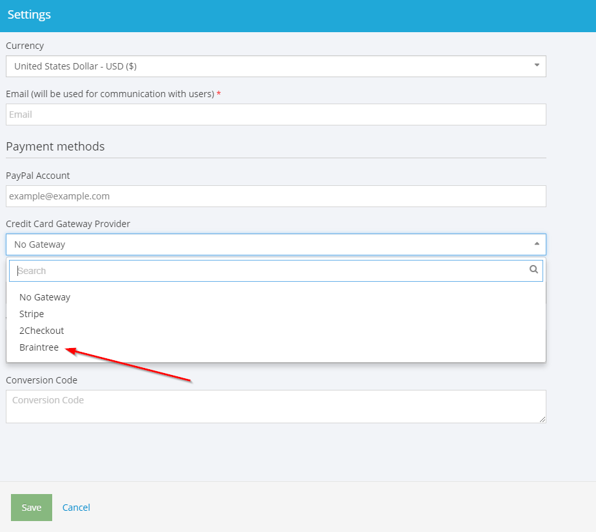Collapse the gateway dropdown using up arrow

(537, 244)
